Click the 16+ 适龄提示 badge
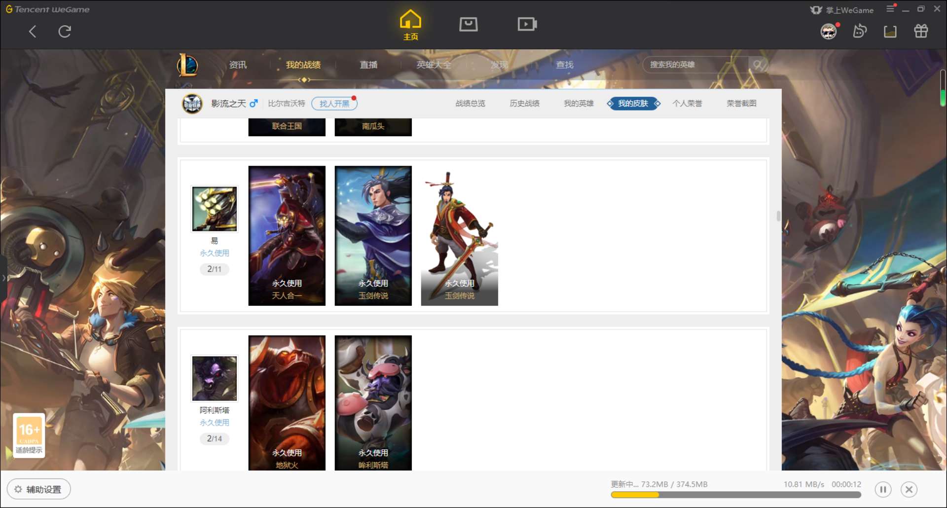Image resolution: width=947 pixels, height=508 pixels. pyautogui.click(x=29, y=435)
